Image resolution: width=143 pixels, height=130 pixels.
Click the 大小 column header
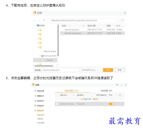click(118, 26)
